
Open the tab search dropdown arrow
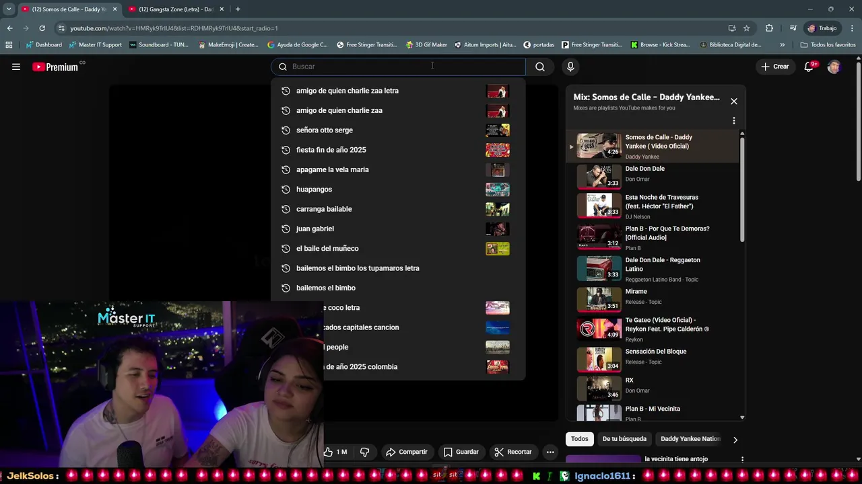point(8,9)
